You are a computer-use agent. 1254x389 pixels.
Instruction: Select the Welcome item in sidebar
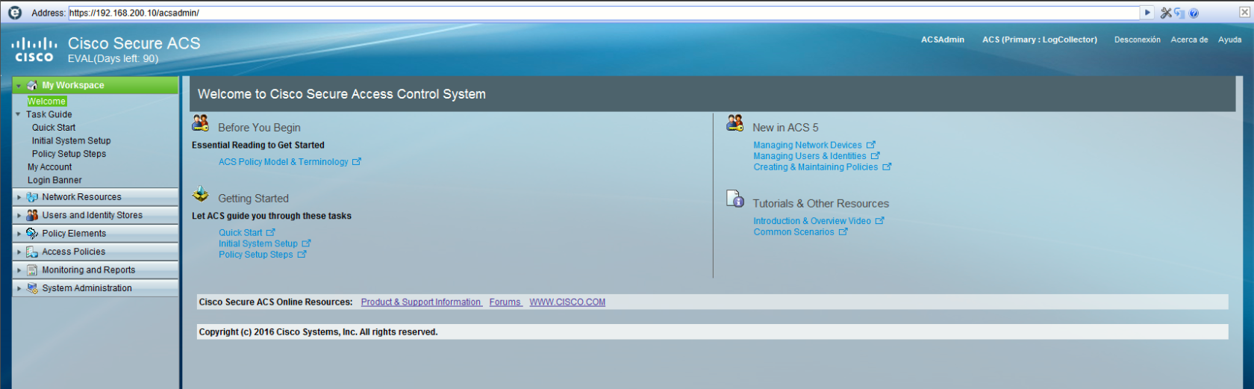click(x=46, y=102)
